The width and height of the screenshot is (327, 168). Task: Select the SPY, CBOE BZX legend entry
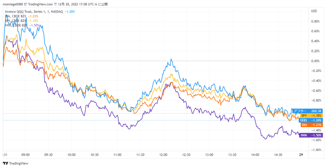16,21
